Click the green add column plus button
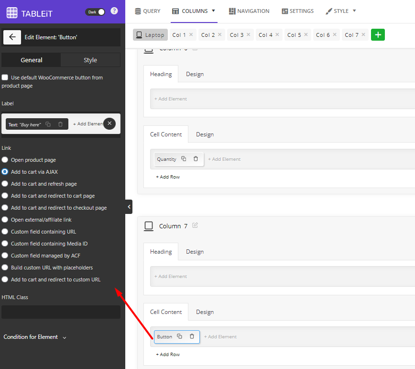The image size is (415, 369). point(378,35)
